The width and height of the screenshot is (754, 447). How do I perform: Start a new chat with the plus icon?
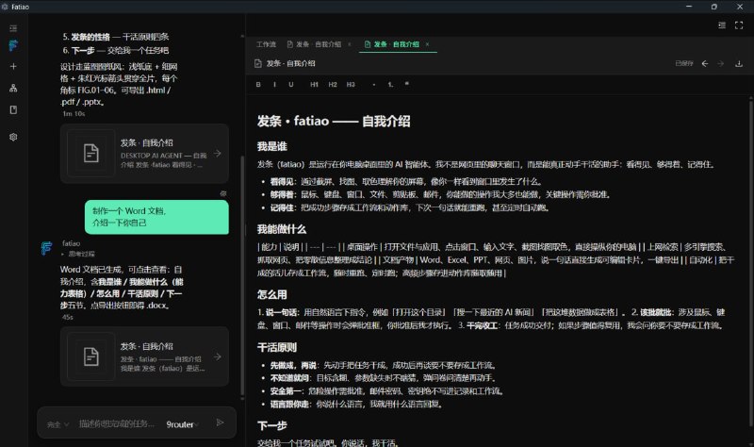(13, 66)
